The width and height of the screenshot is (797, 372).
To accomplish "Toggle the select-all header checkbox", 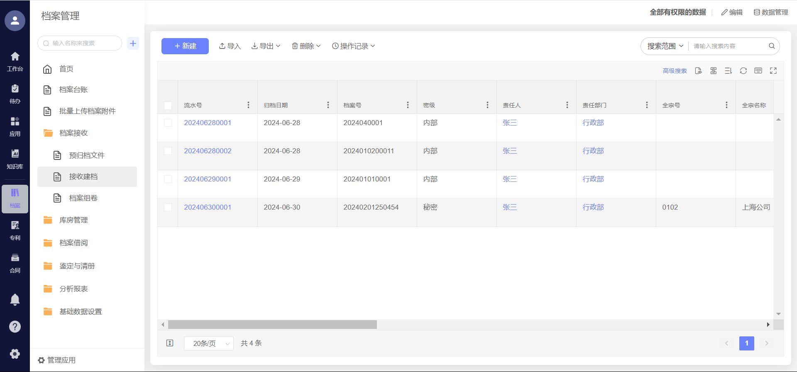I will 168,106.
